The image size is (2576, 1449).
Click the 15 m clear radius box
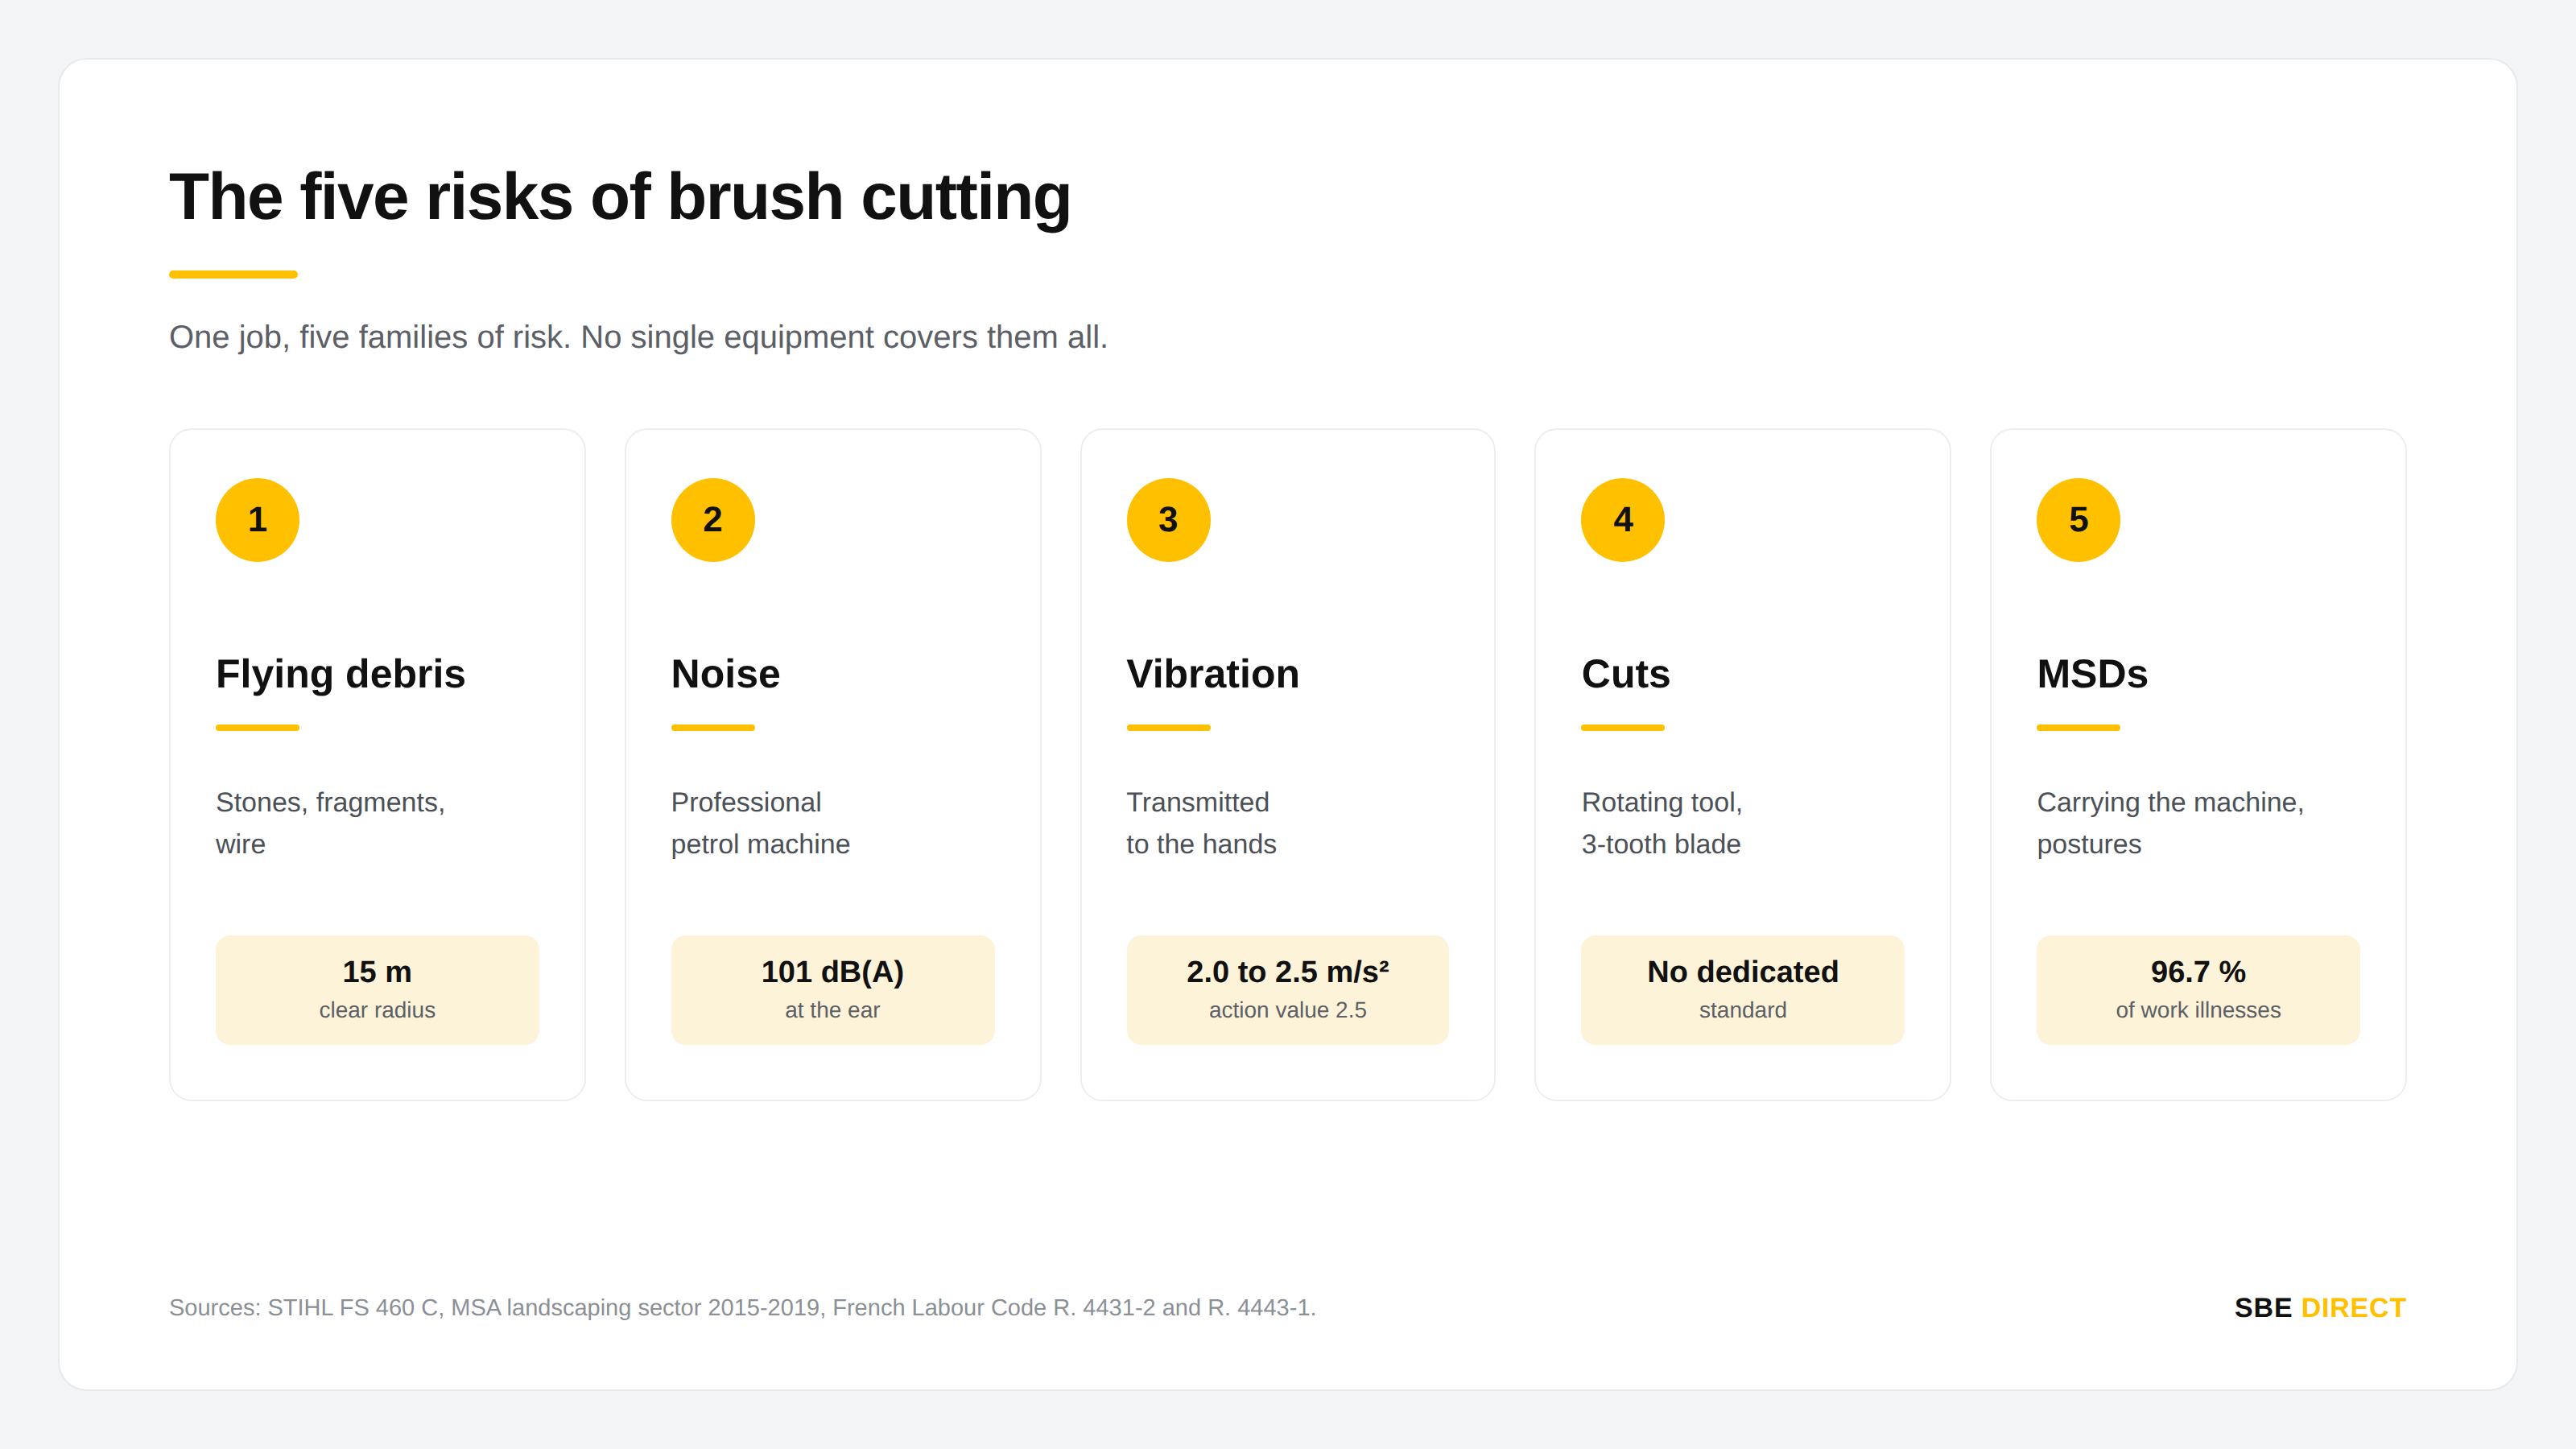[x=377, y=989]
